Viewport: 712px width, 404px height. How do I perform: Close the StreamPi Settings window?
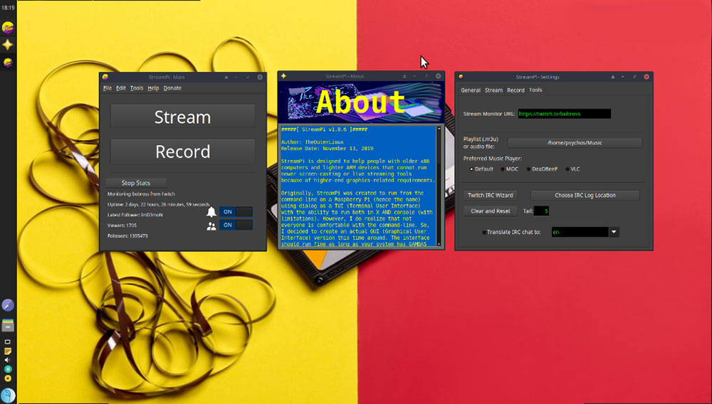point(646,77)
